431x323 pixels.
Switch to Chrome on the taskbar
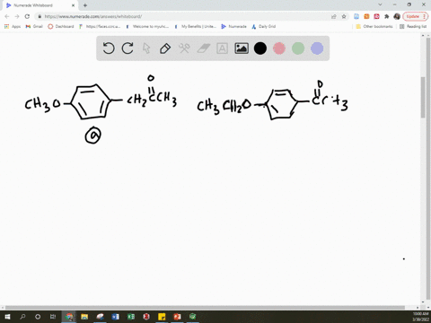(x=69, y=317)
